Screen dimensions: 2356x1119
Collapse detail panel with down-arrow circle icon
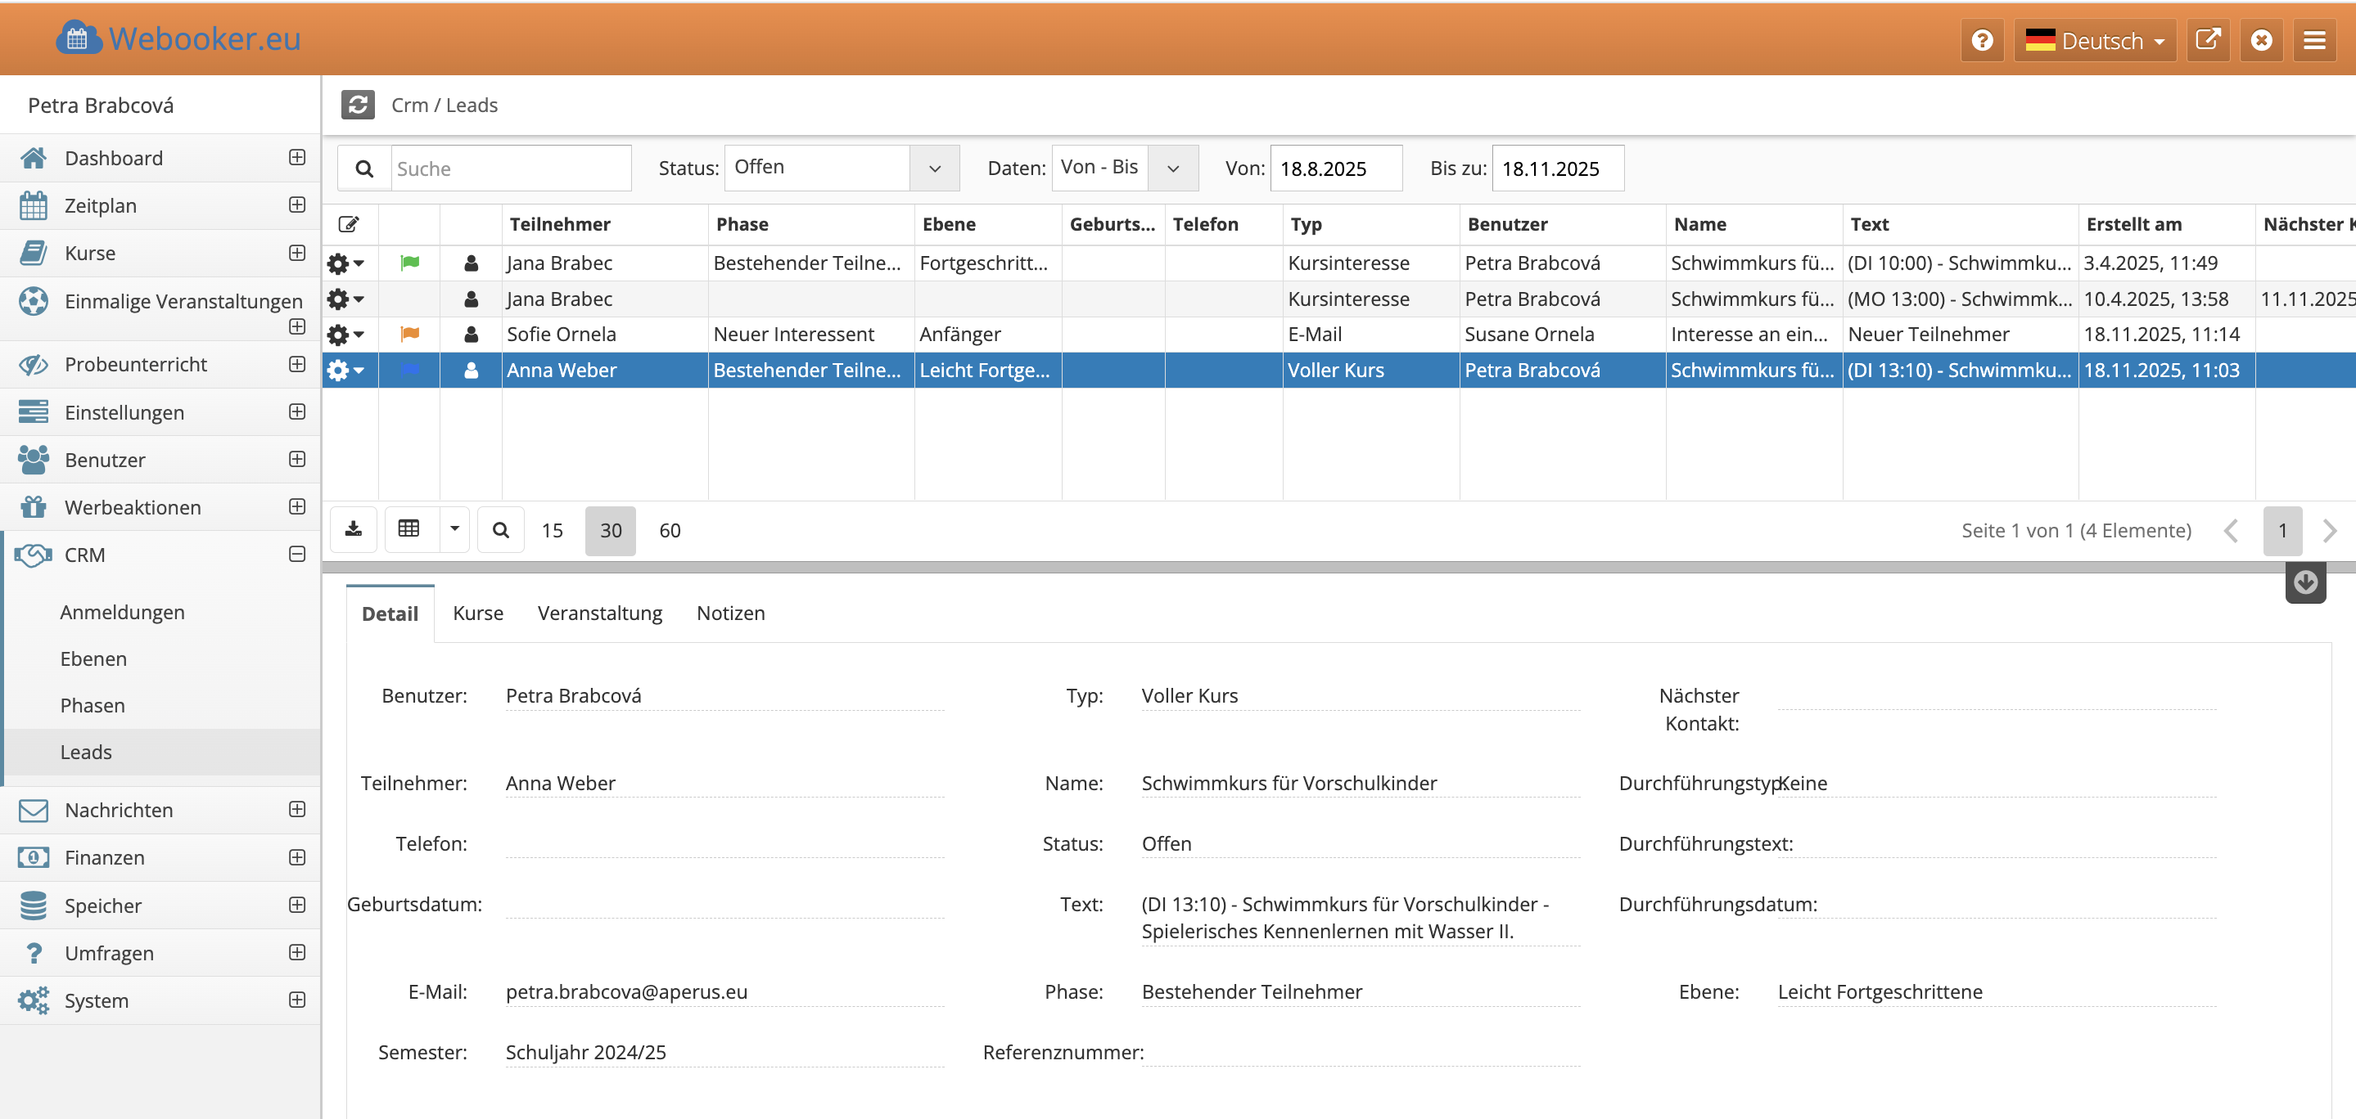pyautogui.click(x=2304, y=582)
